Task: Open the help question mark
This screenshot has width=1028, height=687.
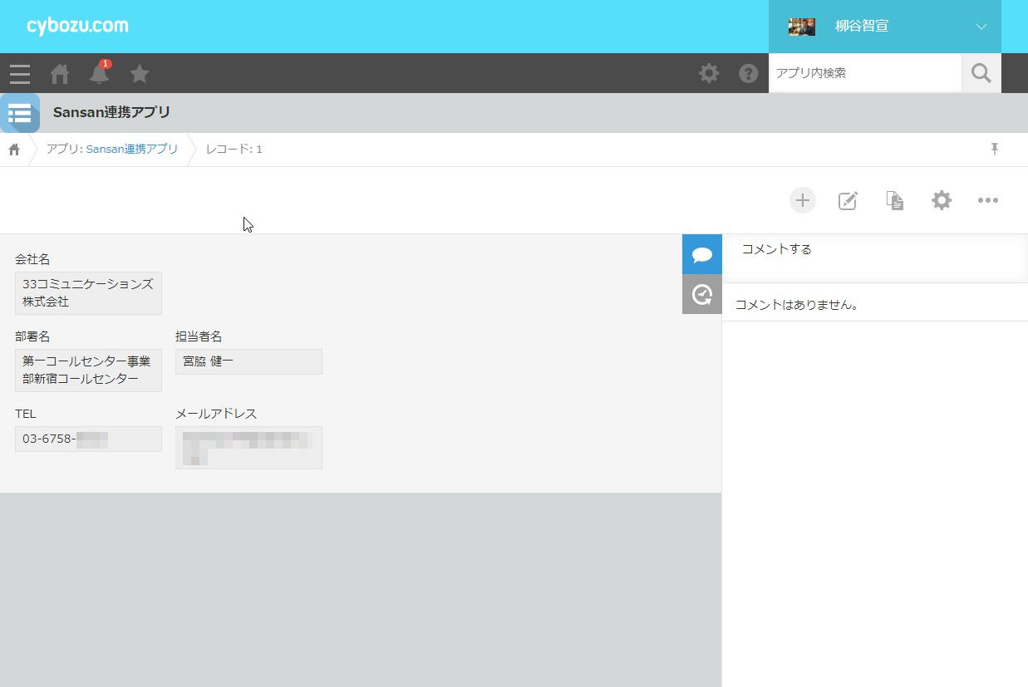Action: 749,73
